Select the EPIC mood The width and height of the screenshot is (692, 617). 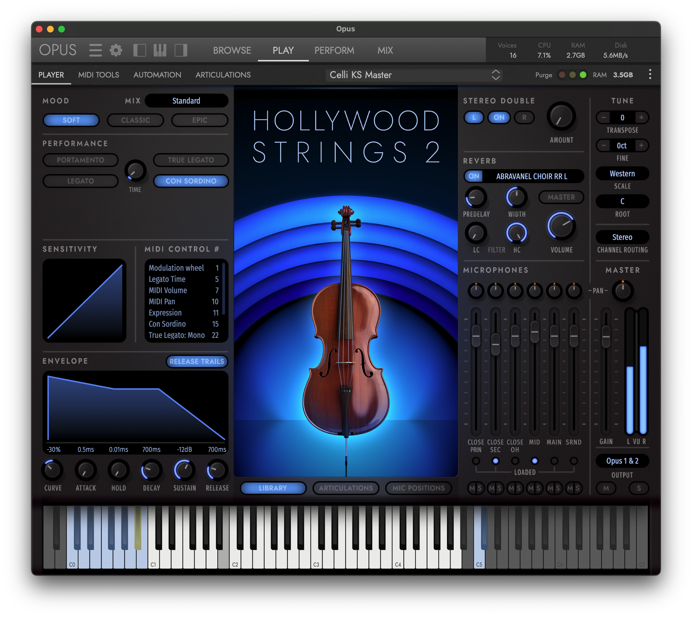point(199,120)
